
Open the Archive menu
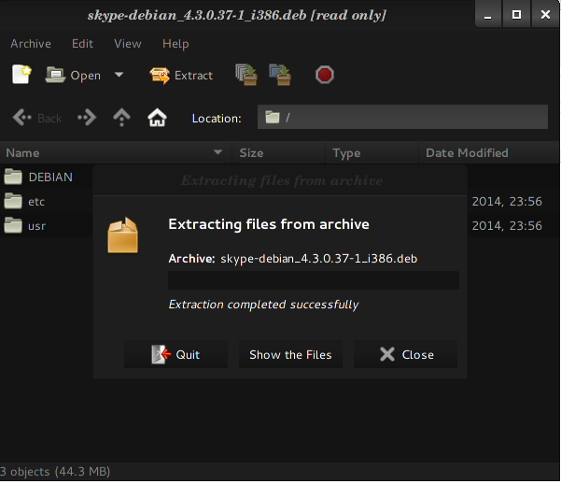31,44
